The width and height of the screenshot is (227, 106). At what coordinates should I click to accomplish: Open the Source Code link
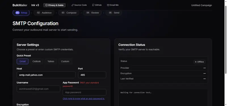79,5
